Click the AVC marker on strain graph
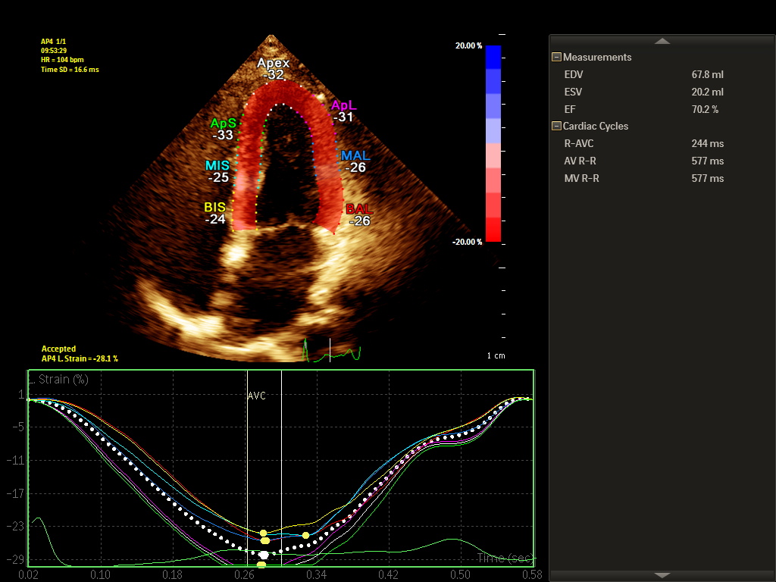The width and height of the screenshot is (776, 582). pos(256,396)
